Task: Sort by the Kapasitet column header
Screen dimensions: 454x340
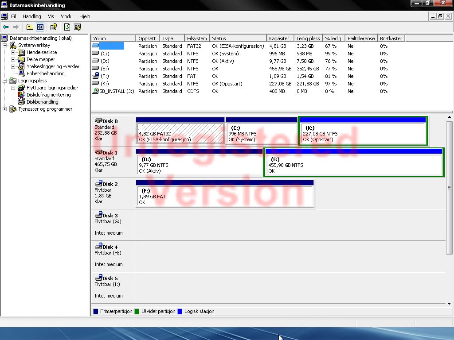Action: click(280, 39)
